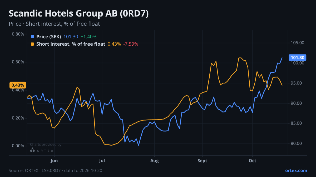Click the -7.59% short interest change value
The image size is (316, 177).
pyautogui.click(x=131, y=44)
